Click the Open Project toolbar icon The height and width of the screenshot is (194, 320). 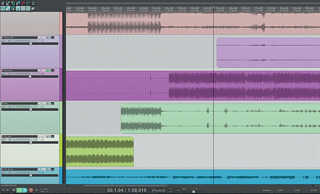[x=8, y=3]
